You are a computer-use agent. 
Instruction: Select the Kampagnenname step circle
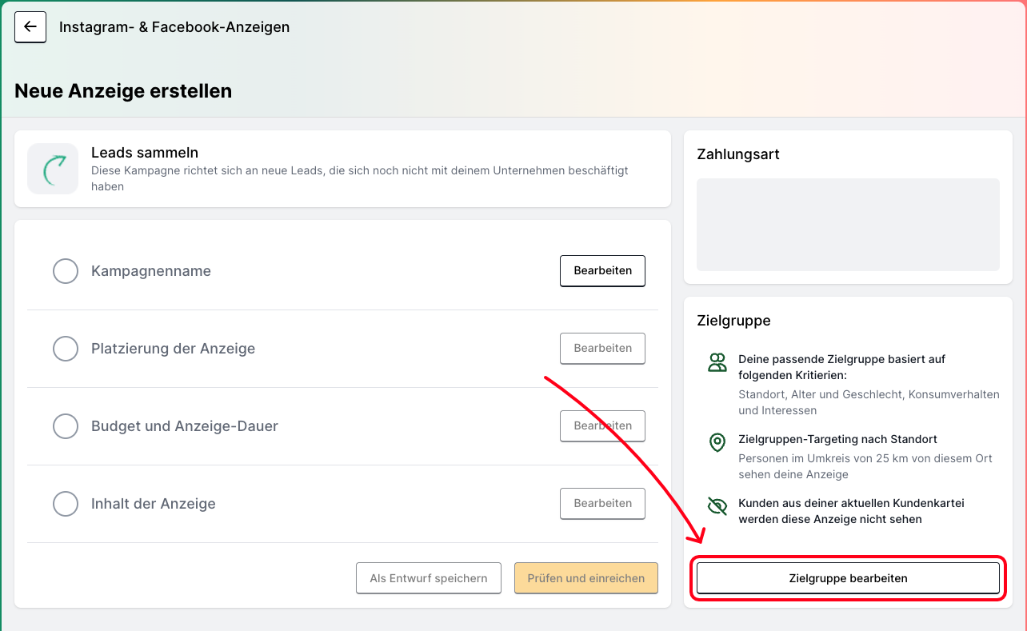[66, 271]
